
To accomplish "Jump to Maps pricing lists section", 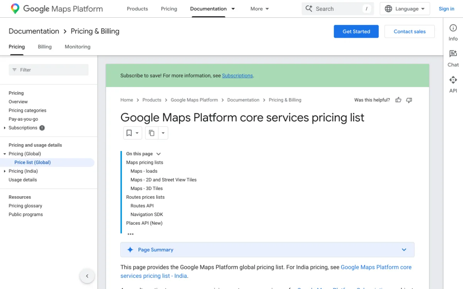I will [145, 163].
